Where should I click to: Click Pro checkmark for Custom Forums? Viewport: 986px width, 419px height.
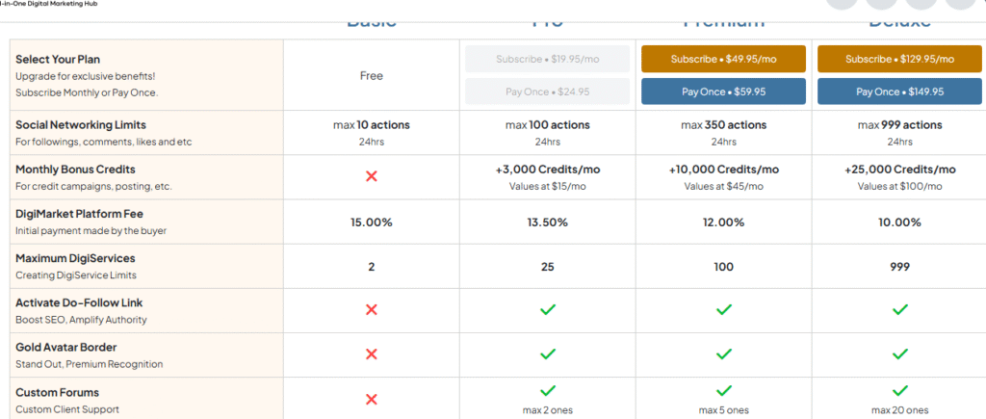pos(548,391)
